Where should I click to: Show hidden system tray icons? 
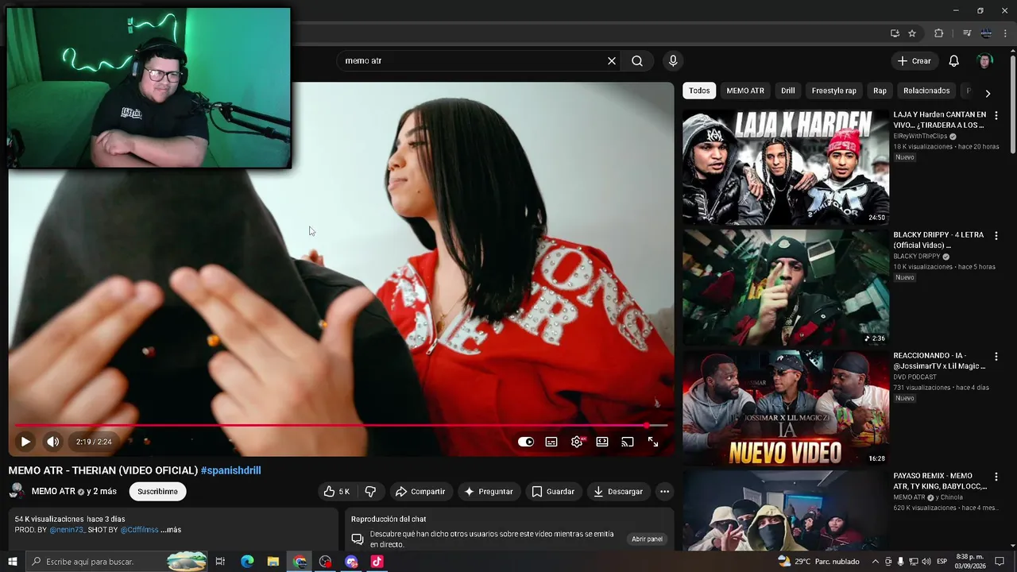click(876, 562)
